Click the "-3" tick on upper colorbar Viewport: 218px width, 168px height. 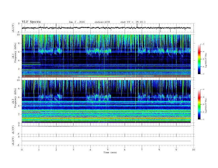click(203, 44)
